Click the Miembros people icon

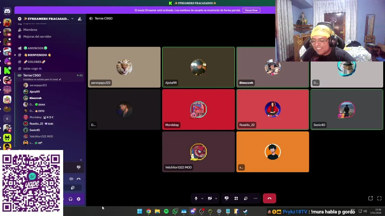tap(20, 30)
